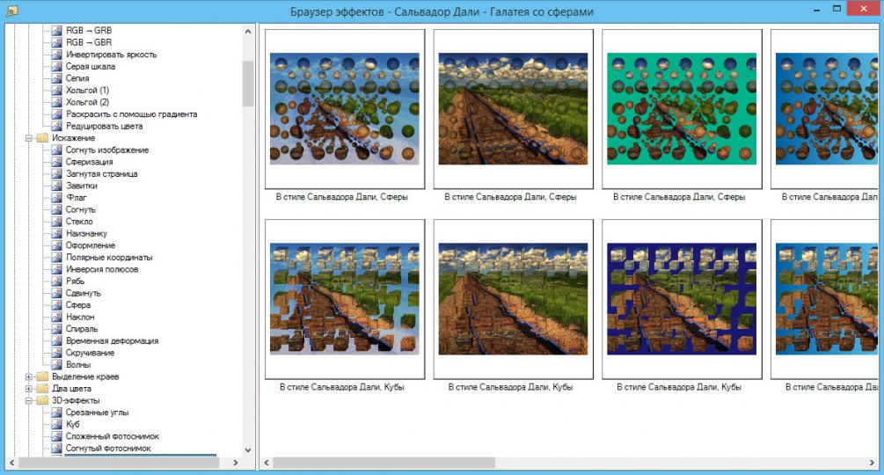
Task: Click the effect icon beside RGB→GRB
Action: (56, 31)
